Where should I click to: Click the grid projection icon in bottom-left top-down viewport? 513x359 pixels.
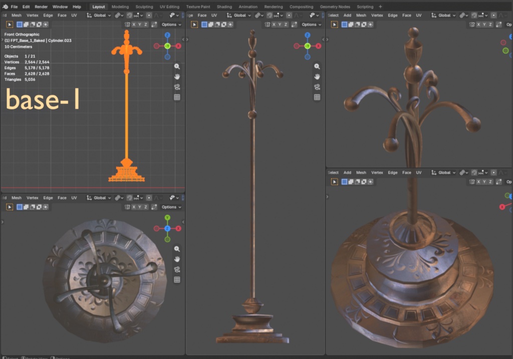click(x=177, y=279)
